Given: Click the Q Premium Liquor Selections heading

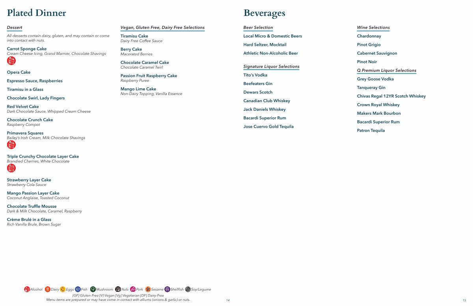Looking at the screenshot, I should [x=387, y=71].
